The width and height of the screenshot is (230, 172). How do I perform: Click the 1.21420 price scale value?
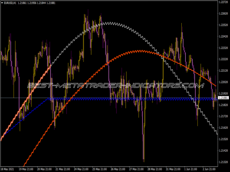224,151
